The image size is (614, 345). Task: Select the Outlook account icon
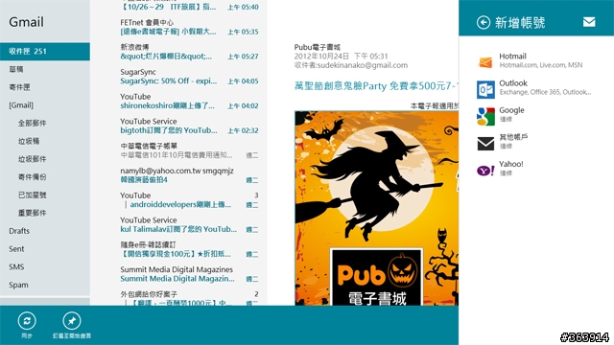pos(485,89)
